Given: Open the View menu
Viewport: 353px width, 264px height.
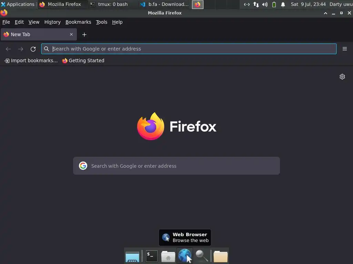Looking at the screenshot, I should click(34, 22).
